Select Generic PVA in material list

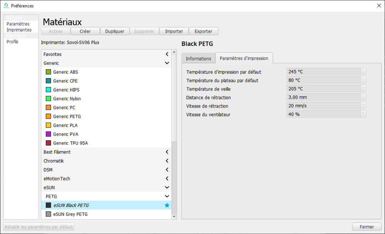pyautogui.click(x=106, y=134)
